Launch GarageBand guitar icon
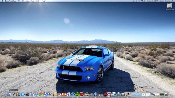 [x=100, y=94]
